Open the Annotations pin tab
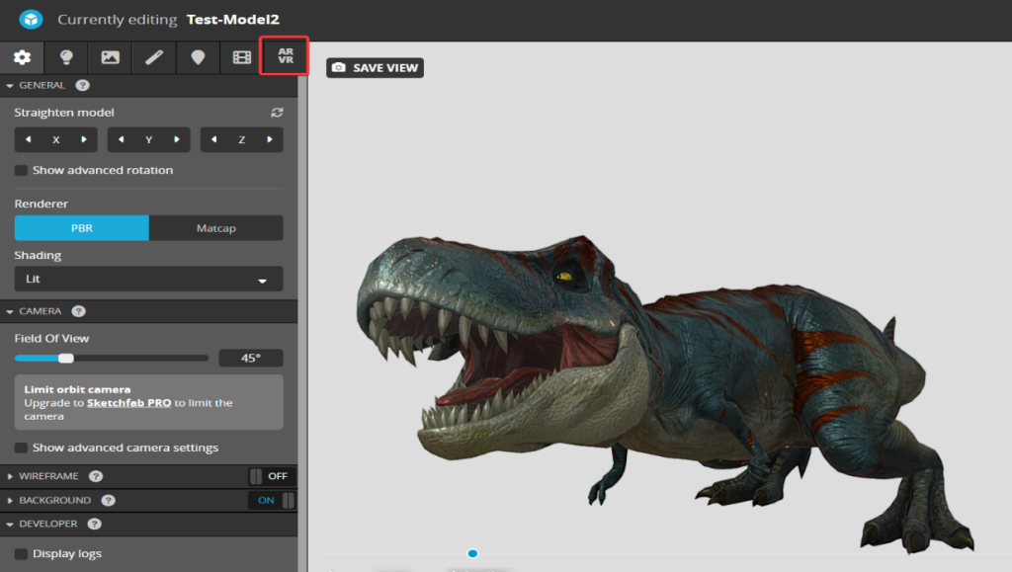The image size is (1012, 572). pyautogui.click(x=198, y=57)
